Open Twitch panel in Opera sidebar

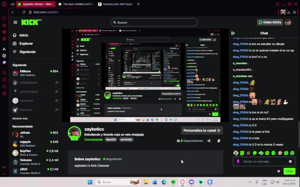coord(4,63)
